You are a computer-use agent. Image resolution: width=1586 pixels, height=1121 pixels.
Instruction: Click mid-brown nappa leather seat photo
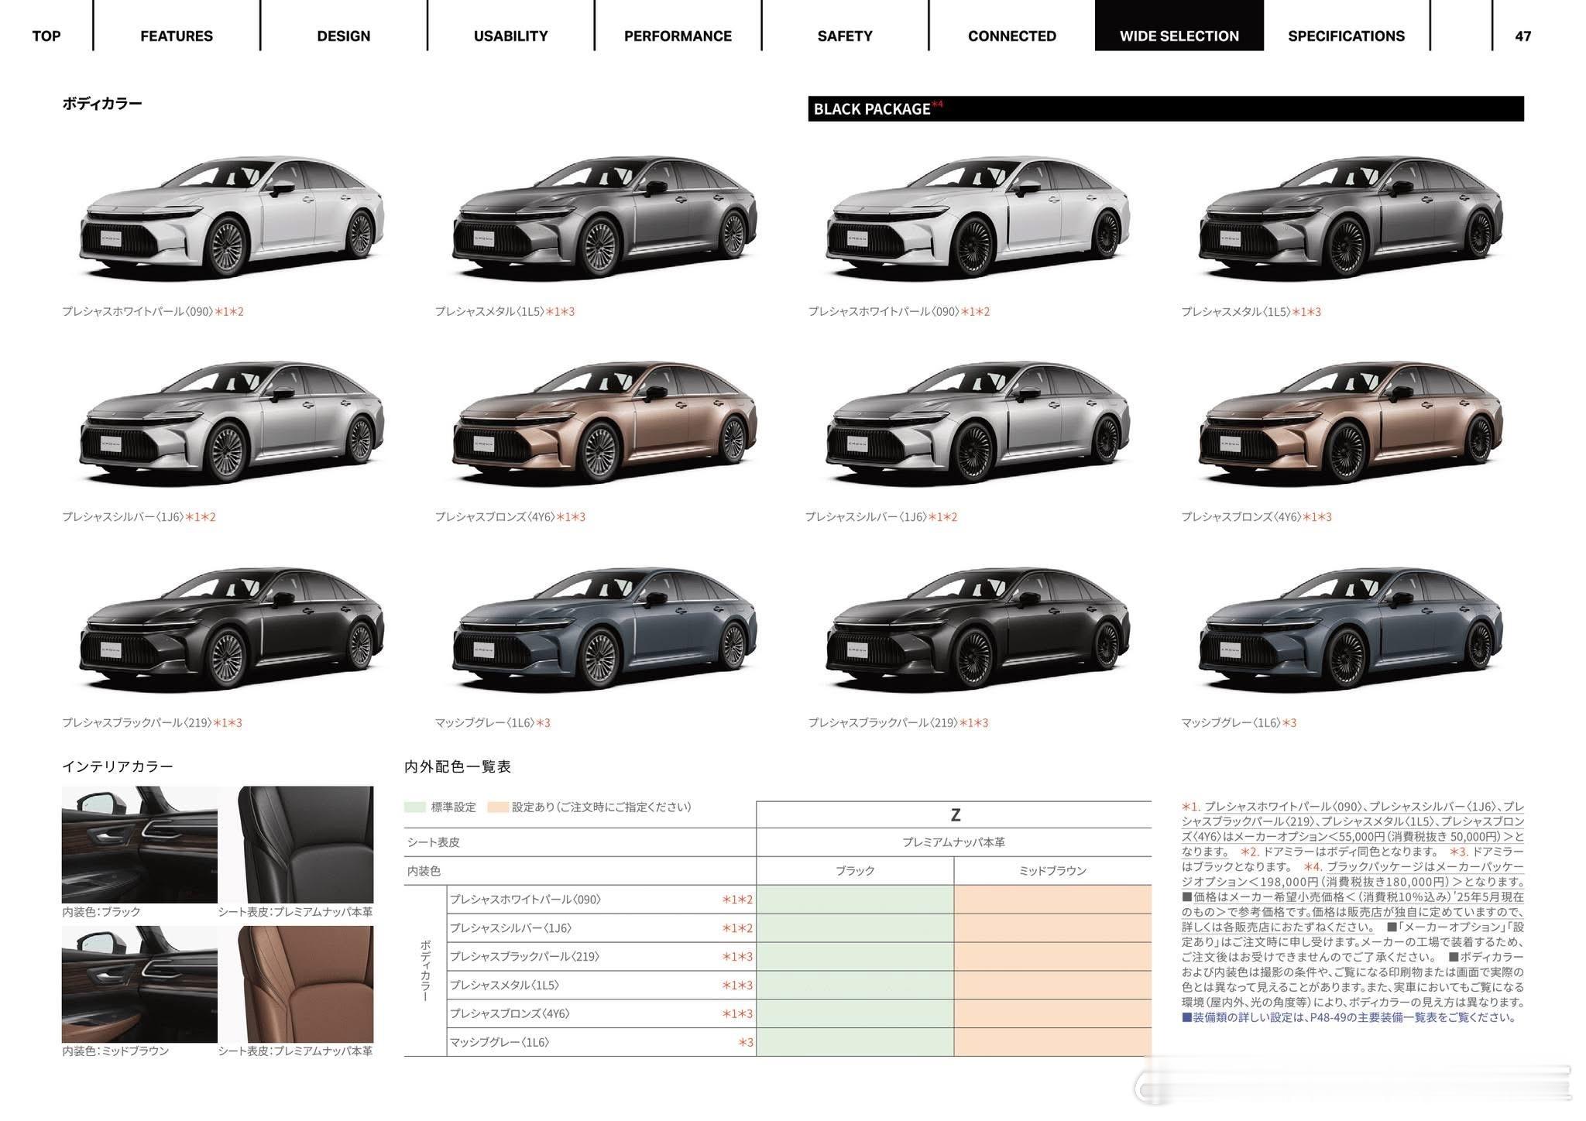(306, 984)
